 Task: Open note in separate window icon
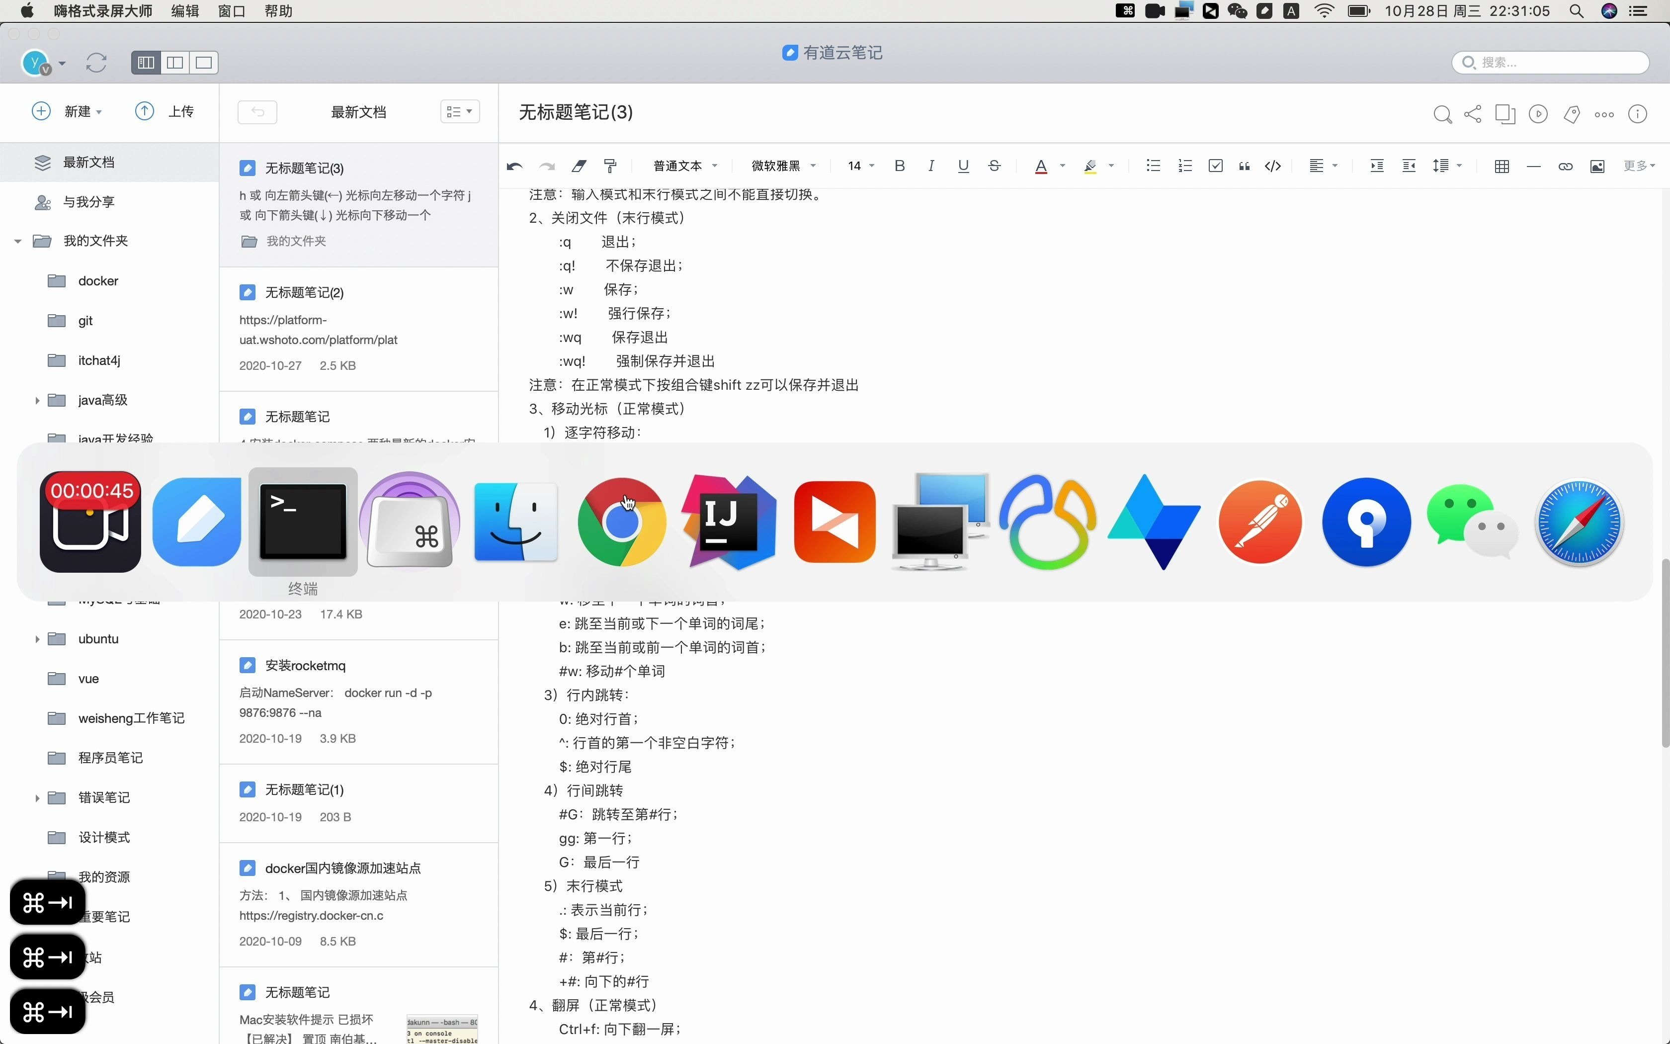point(1505,114)
